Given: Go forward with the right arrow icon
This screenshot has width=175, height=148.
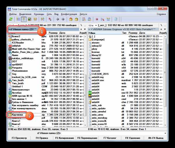Looking at the screenshot, I should [x=63, y=19].
